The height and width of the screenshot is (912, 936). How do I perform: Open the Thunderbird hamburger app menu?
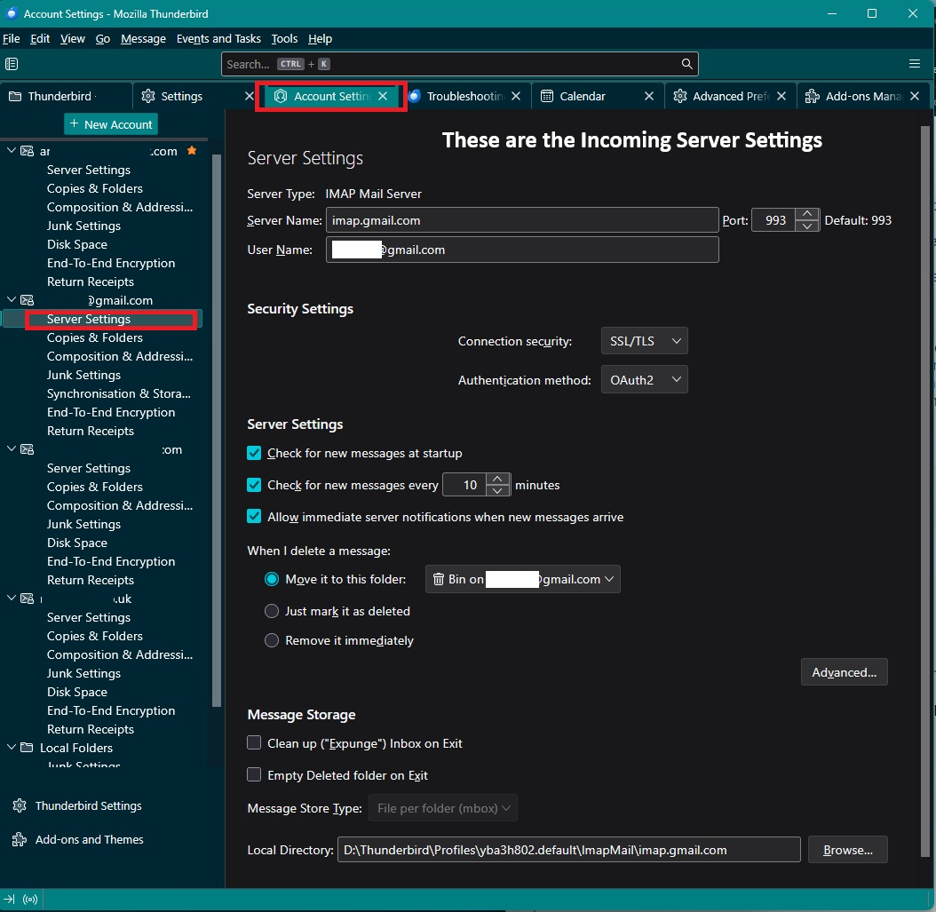tap(914, 64)
